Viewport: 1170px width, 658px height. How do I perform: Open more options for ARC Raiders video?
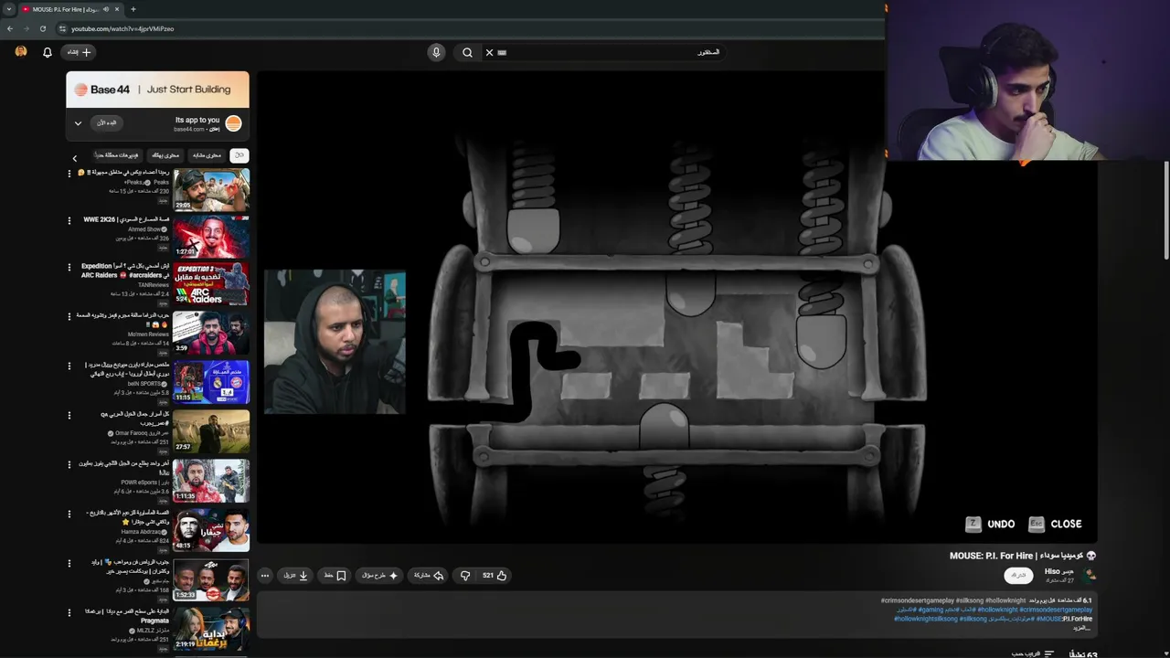69,268
